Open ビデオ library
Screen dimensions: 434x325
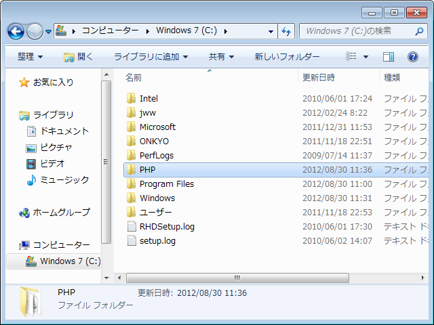coord(52,164)
